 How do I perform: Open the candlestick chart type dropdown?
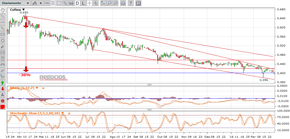coord(37,3)
